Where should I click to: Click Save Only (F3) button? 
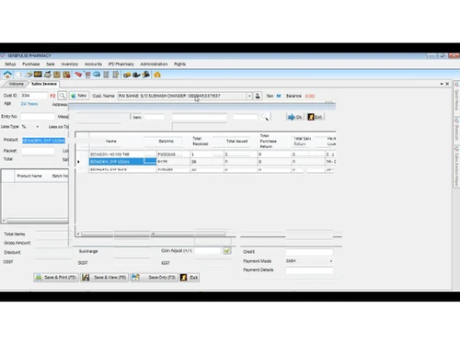tap(154, 278)
